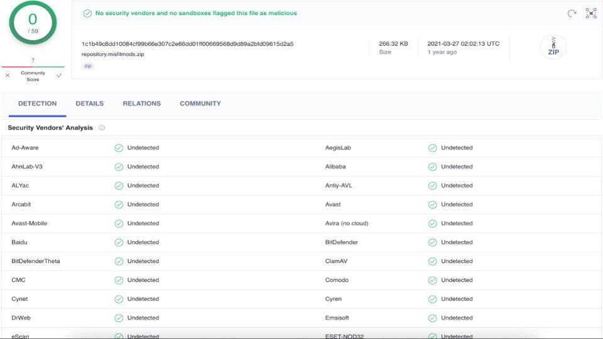Click the Avast undetected check icon
Image resolution: width=603 pixels, height=339 pixels.
pos(433,205)
